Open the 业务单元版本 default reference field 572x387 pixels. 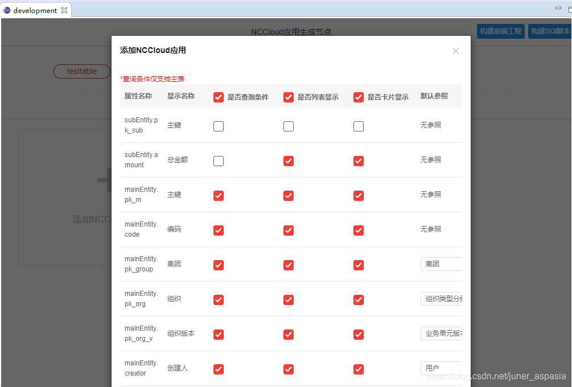point(442,334)
